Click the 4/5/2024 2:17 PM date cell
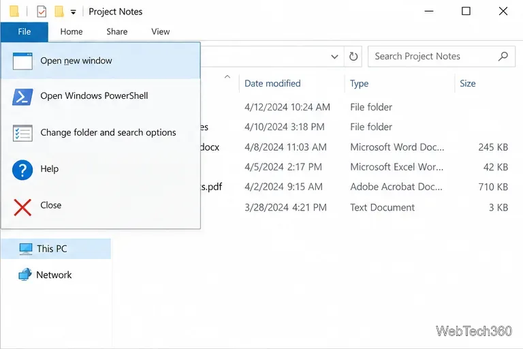Viewport: 523px width, 349px height. 283,167
